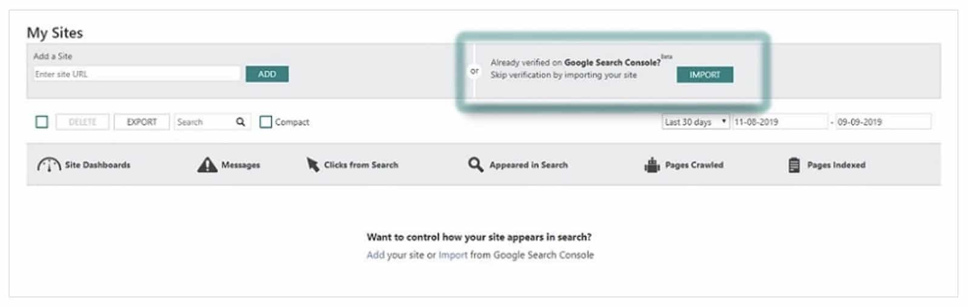This screenshot has height=307, width=968.
Task: Open the Last 30 days dropdown
Action: [x=696, y=121]
